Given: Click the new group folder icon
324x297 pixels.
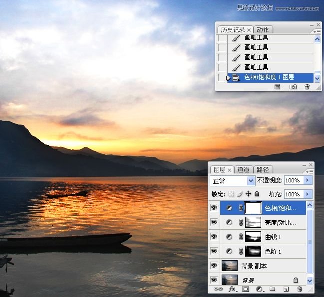Looking at the screenshot, I should (273, 289).
